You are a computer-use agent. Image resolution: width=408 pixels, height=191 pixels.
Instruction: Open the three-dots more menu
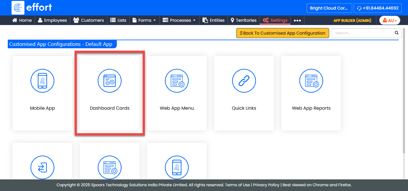point(297,21)
